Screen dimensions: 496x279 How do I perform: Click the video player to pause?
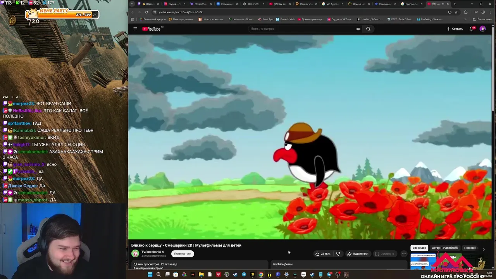pyautogui.click(x=310, y=137)
